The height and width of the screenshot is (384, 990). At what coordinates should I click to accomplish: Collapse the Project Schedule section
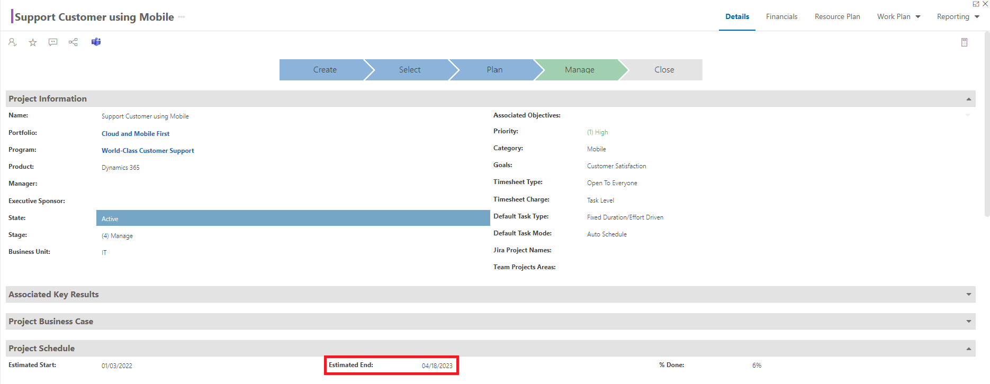tap(968, 349)
